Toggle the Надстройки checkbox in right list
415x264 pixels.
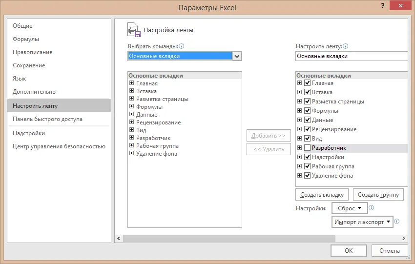[x=307, y=157]
